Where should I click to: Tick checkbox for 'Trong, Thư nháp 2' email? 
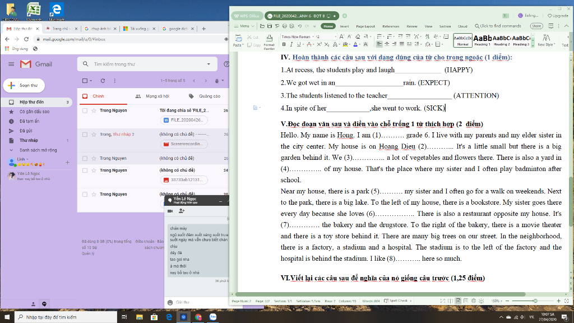(85, 135)
